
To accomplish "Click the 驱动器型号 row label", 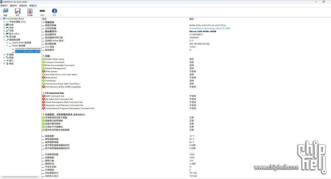I will pyautogui.click(x=51, y=31).
